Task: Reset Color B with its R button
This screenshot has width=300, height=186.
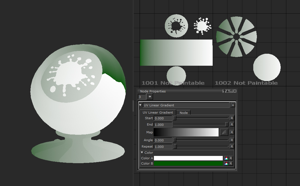Action: coord(231,163)
